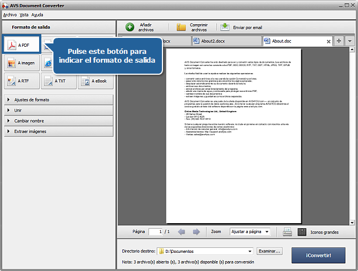Image resolution: width=358 pixels, height=271 pixels.
Task: Click the printer icon
Action: pyautogui.click(x=287, y=232)
